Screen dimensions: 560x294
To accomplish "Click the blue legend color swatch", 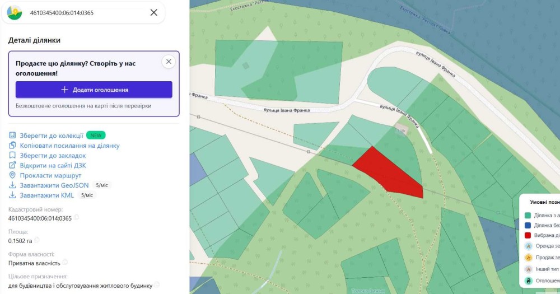I will tap(528, 226).
